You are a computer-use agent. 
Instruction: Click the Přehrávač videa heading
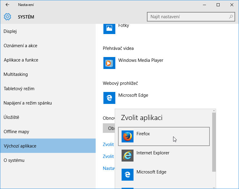coord(118,48)
